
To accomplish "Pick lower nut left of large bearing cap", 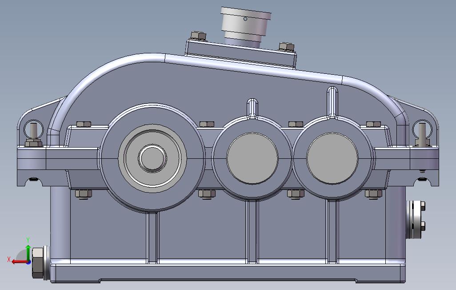I will [84, 194].
